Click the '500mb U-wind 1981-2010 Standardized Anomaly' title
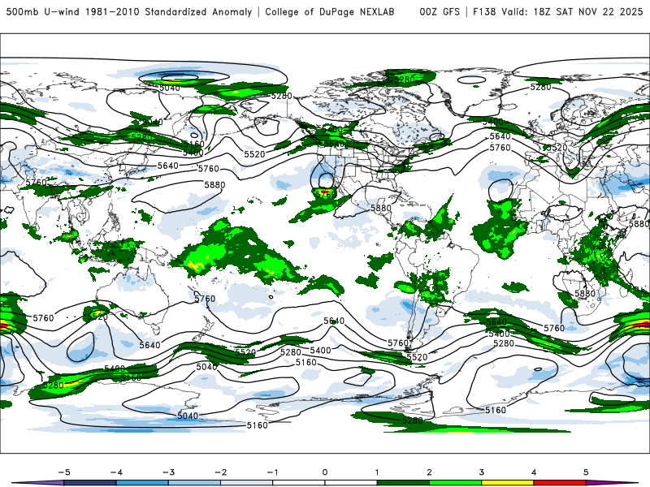The image size is (650, 487). pyautogui.click(x=128, y=12)
